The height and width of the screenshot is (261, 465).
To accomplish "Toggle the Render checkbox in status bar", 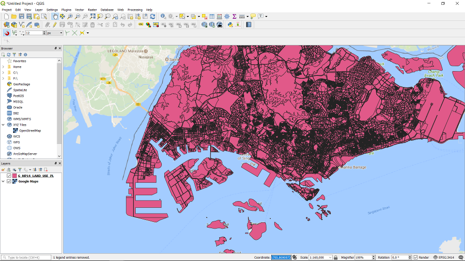I will [x=416, y=258].
